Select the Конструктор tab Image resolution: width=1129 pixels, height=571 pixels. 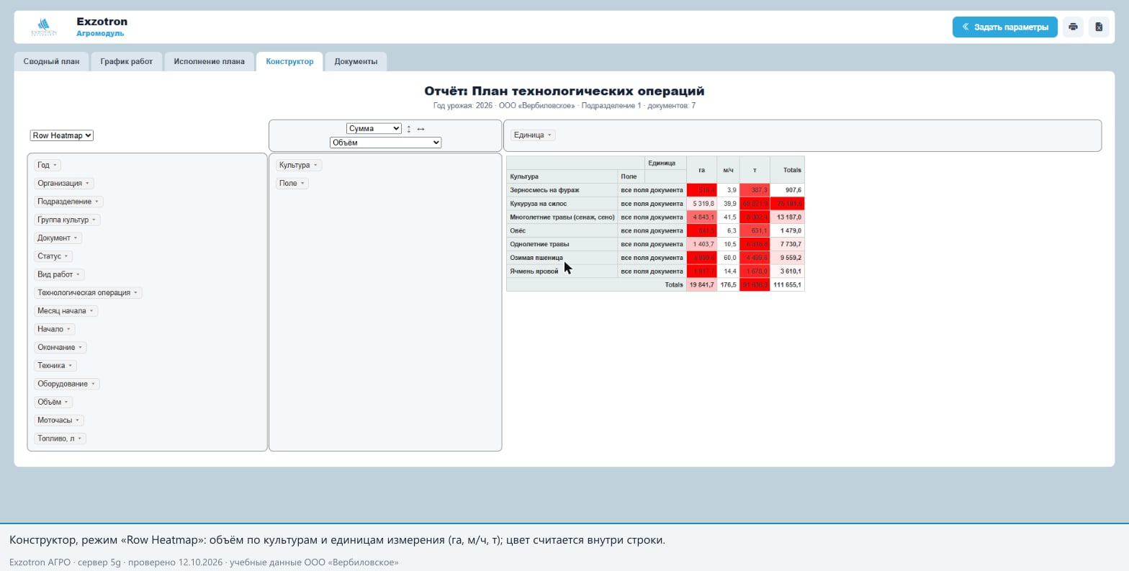click(289, 62)
